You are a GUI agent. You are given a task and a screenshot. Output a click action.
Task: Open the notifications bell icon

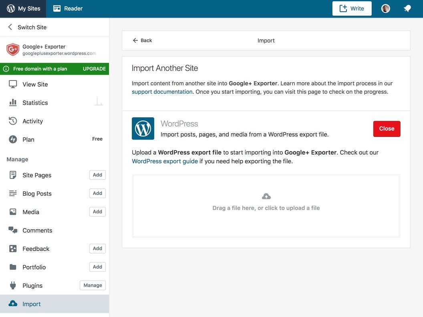coord(407,9)
